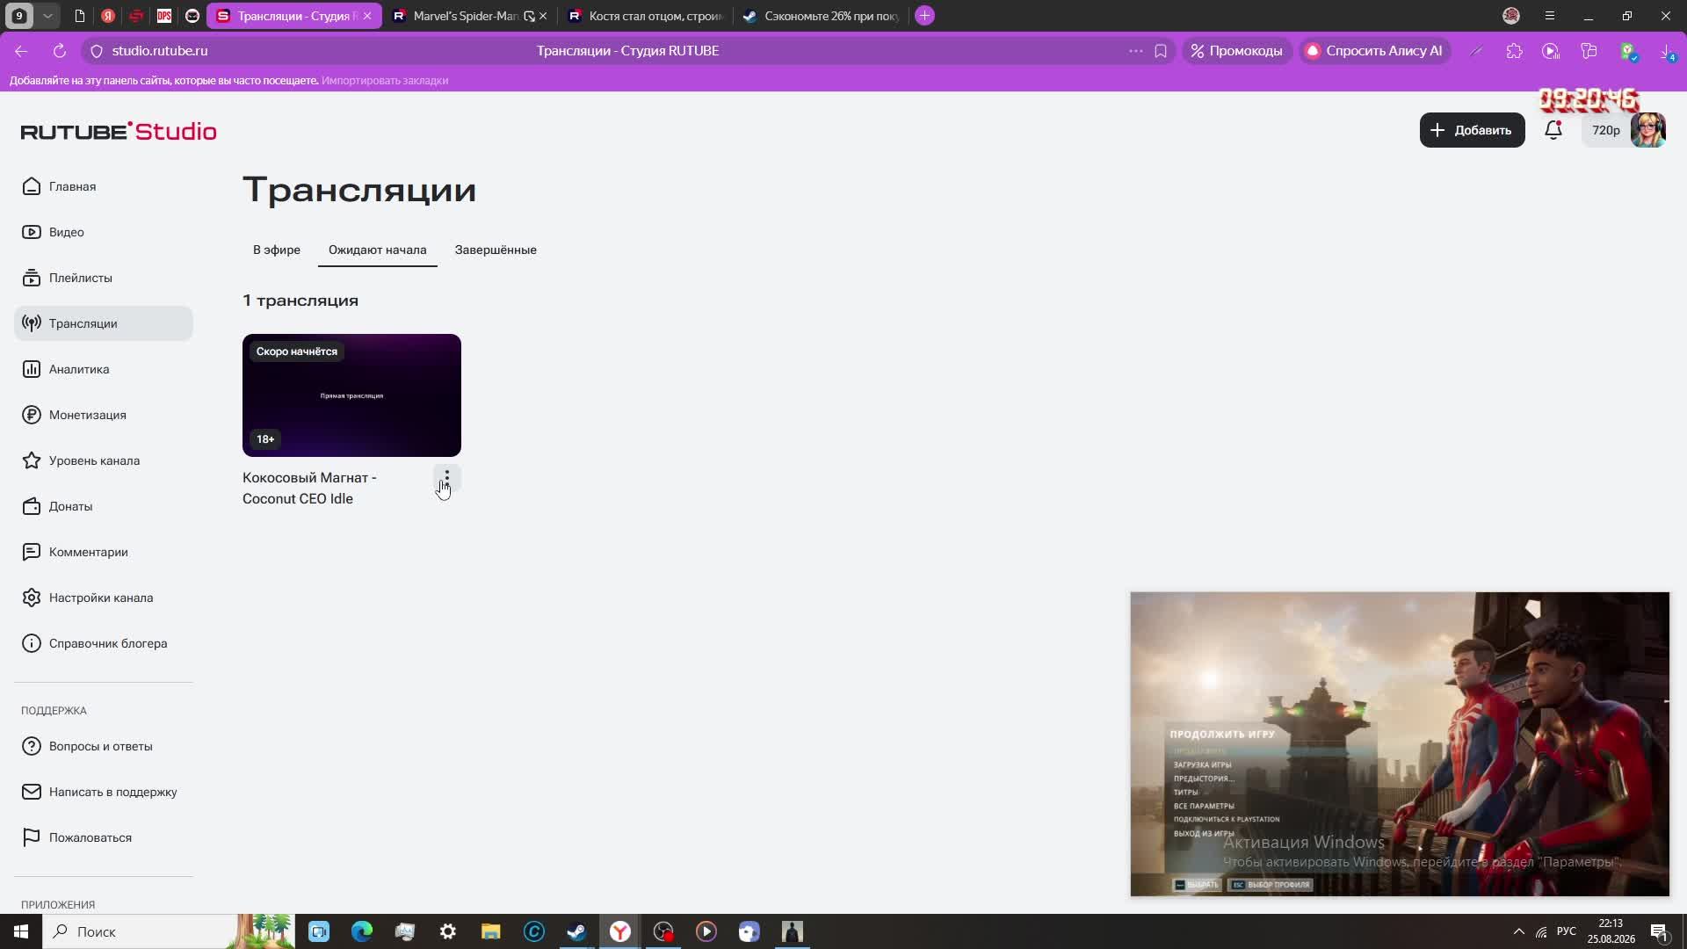Reload the page with refresh icon
The image size is (1687, 949).
(x=60, y=51)
